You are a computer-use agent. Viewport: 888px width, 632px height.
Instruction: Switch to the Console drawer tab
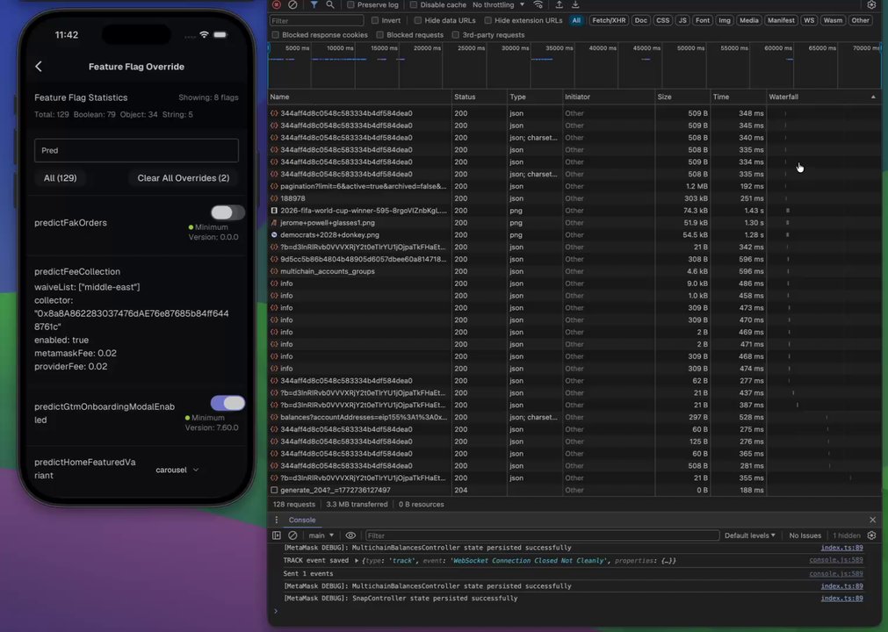pyautogui.click(x=302, y=521)
